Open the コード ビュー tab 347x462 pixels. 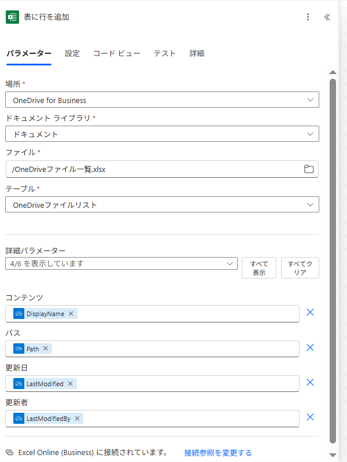tap(117, 54)
